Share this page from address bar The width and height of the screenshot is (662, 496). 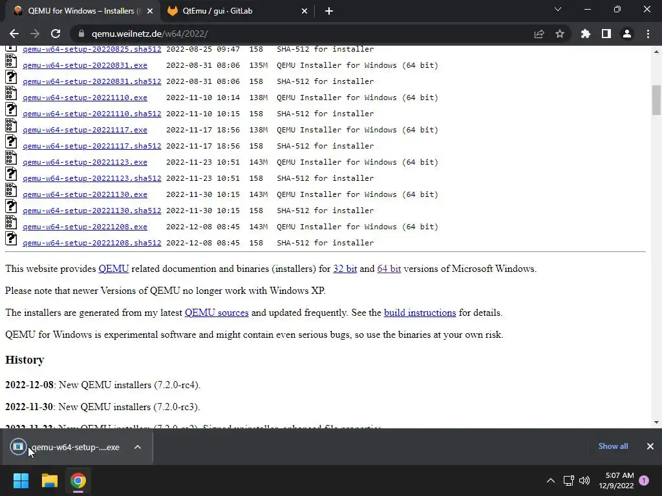[x=539, y=34]
